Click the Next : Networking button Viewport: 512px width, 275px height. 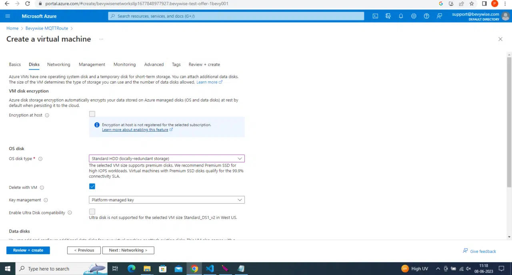(128, 250)
